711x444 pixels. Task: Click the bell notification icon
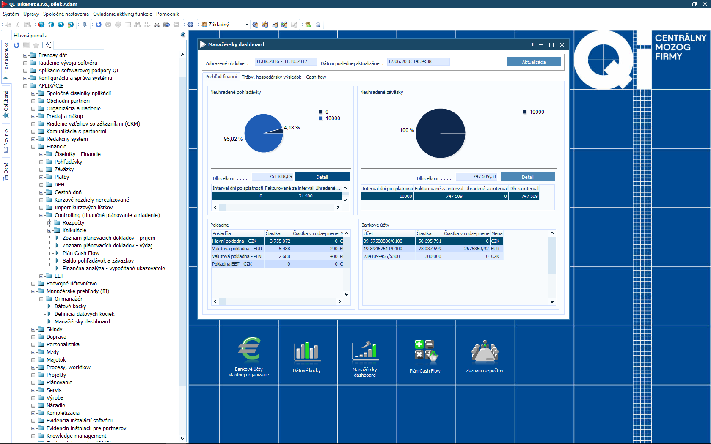(x=85, y=25)
